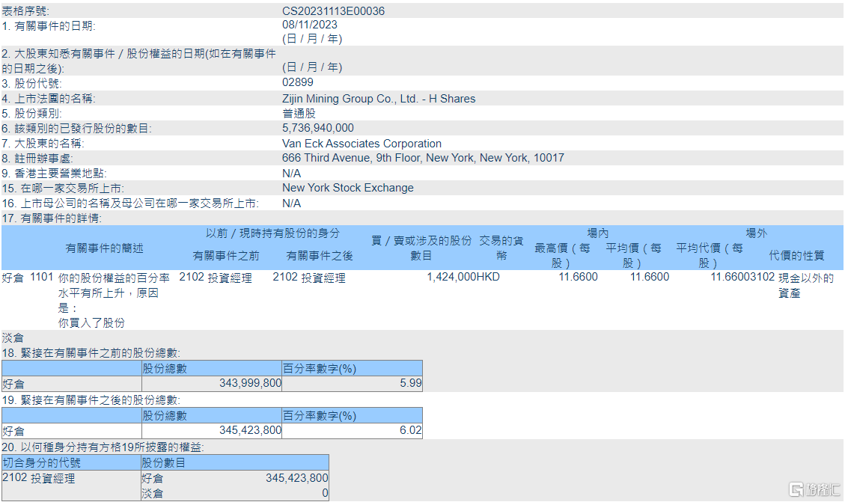Select event code 1101

coord(41,277)
